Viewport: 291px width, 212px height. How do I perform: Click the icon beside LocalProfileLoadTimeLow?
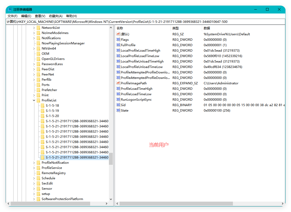(118, 56)
